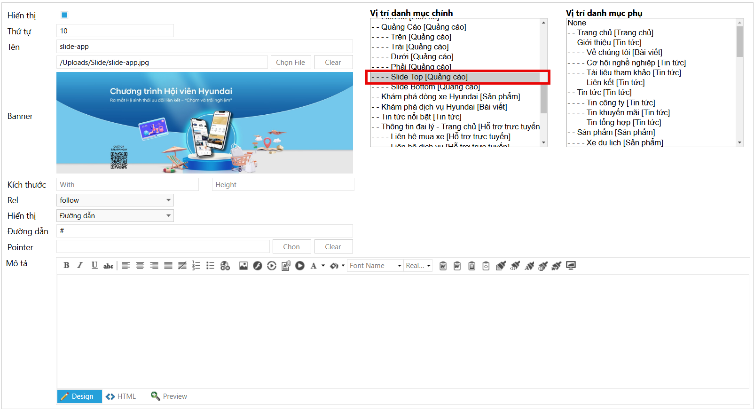Toggle the Hiển thị checkbox
Screen dimensions: 754x411
coord(64,15)
